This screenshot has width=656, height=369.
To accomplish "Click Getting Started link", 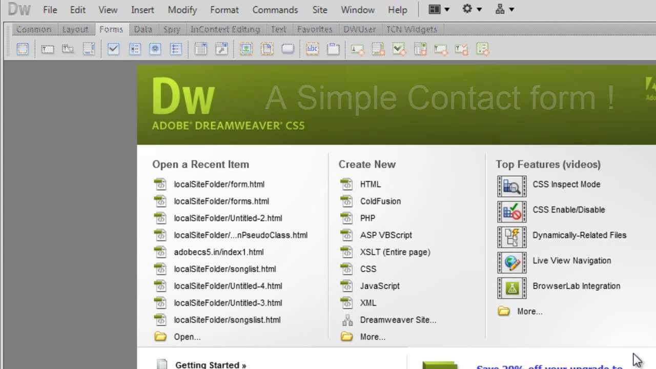I will pyautogui.click(x=211, y=365).
